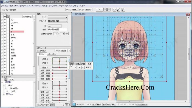Image resolution: width=192 pixels, height=108 pixels.
Task: Open the オブジェクト menu
Action: [x=25, y=6]
